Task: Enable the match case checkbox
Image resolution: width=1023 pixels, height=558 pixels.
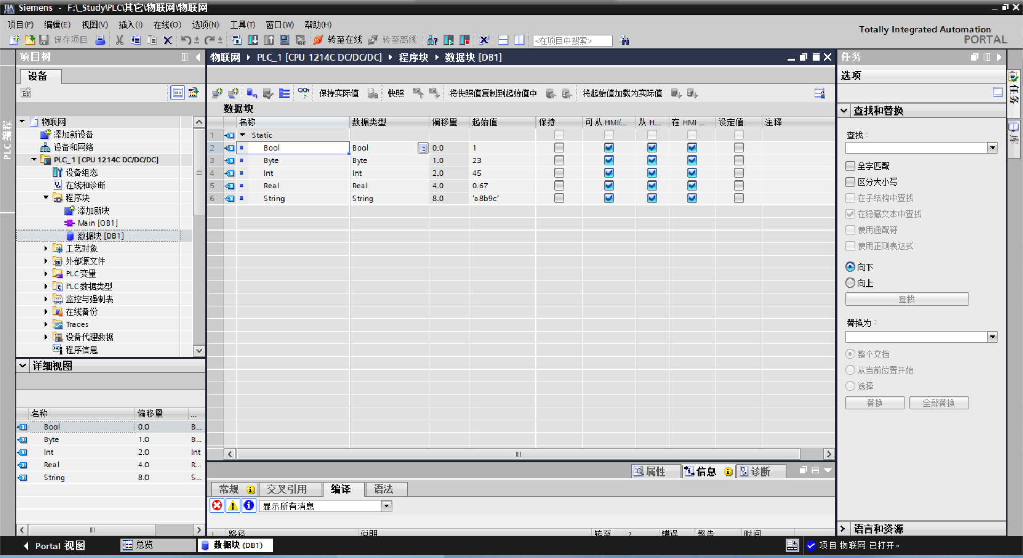Action: pyautogui.click(x=850, y=182)
